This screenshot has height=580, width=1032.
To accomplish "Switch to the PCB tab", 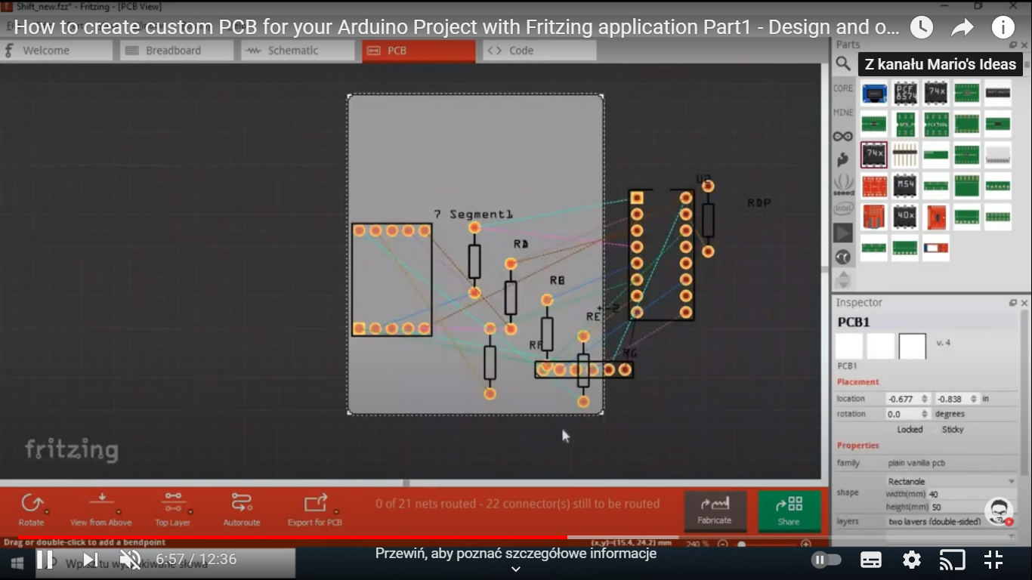I will [419, 51].
